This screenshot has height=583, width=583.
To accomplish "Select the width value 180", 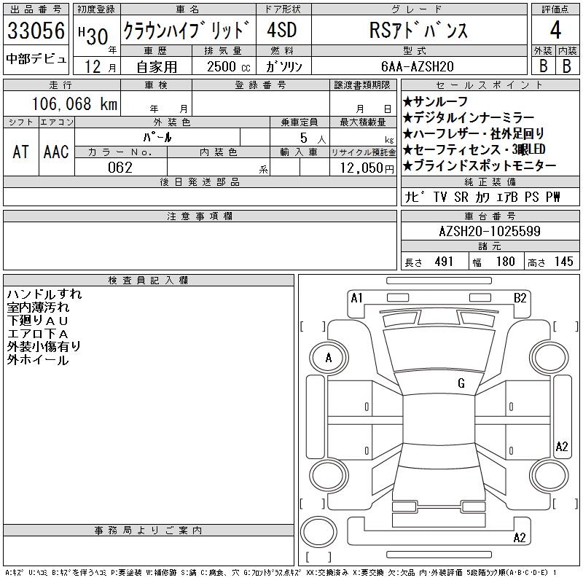I will click(505, 262).
